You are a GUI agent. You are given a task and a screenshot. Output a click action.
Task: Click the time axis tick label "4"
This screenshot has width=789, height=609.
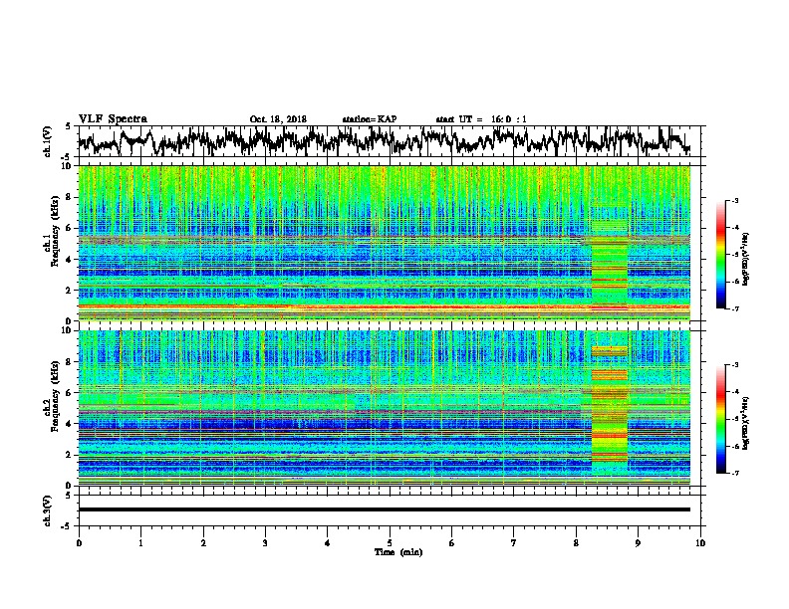click(328, 543)
